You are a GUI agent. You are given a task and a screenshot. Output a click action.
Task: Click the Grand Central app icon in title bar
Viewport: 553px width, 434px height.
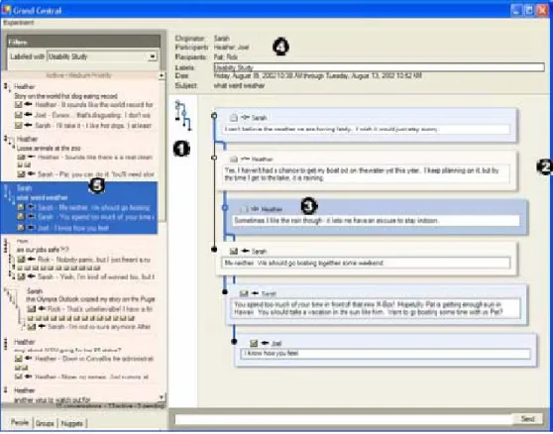tap(6, 10)
